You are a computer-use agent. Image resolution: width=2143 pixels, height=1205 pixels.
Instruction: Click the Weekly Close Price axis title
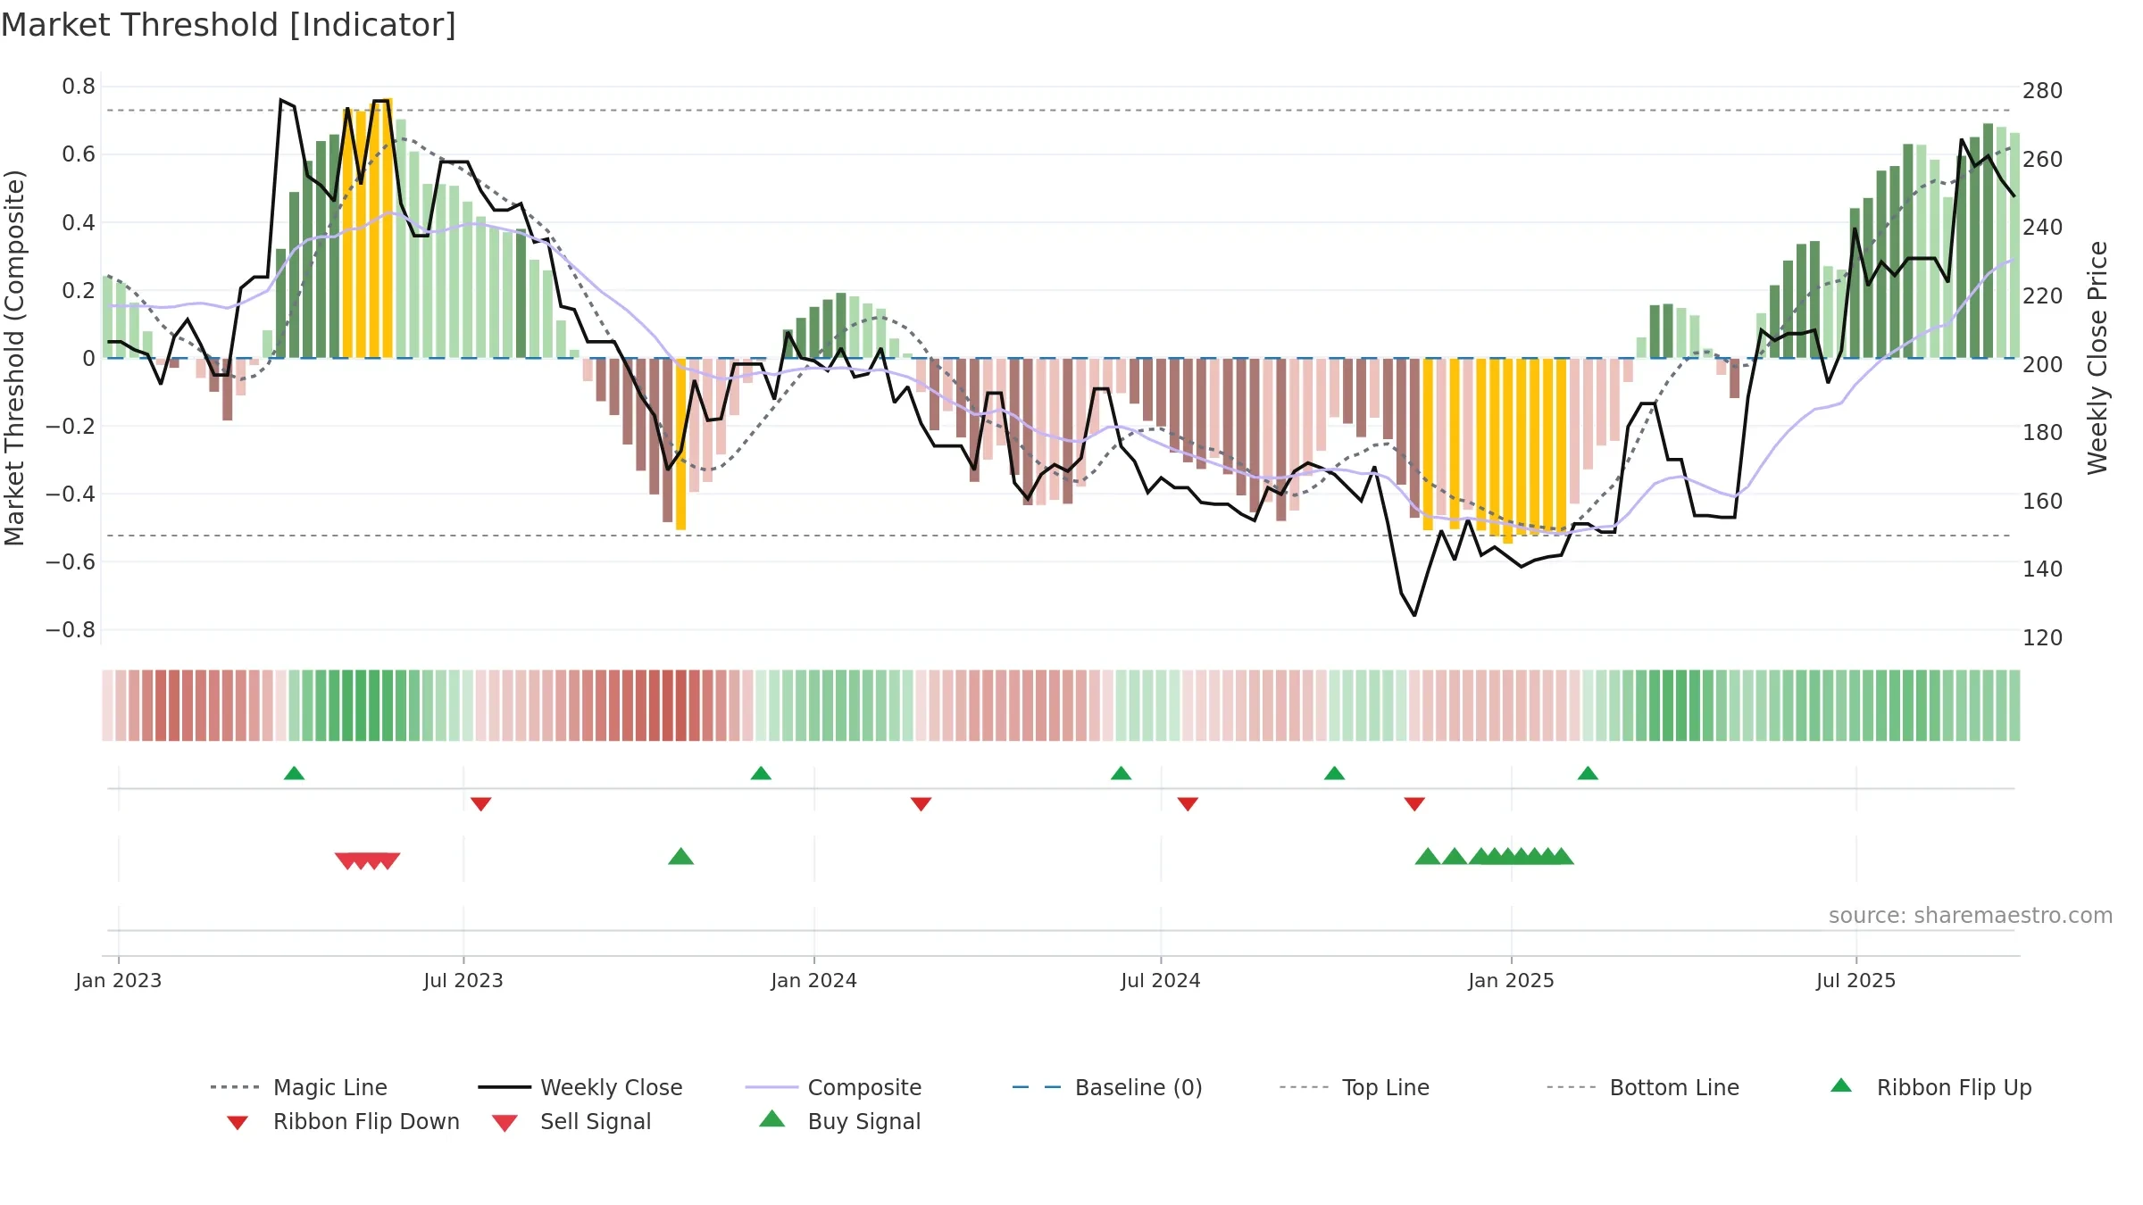pyautogui.click(x=2097, y=358)
